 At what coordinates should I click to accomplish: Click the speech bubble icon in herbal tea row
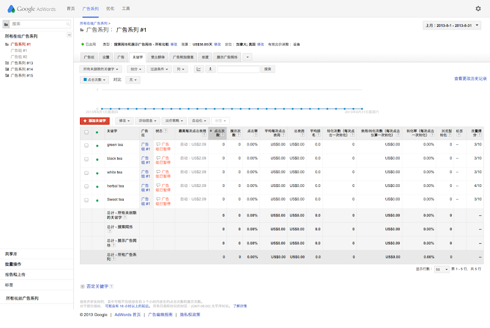(x=158, y=185)
